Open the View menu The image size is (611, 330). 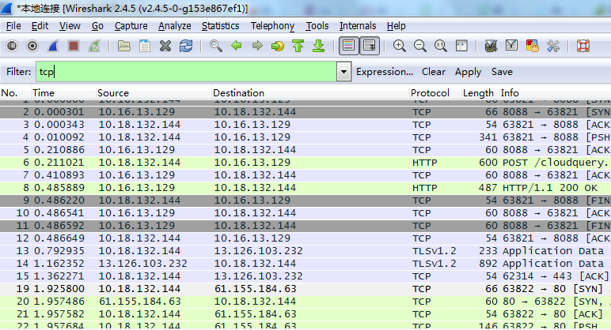(70, 25)
